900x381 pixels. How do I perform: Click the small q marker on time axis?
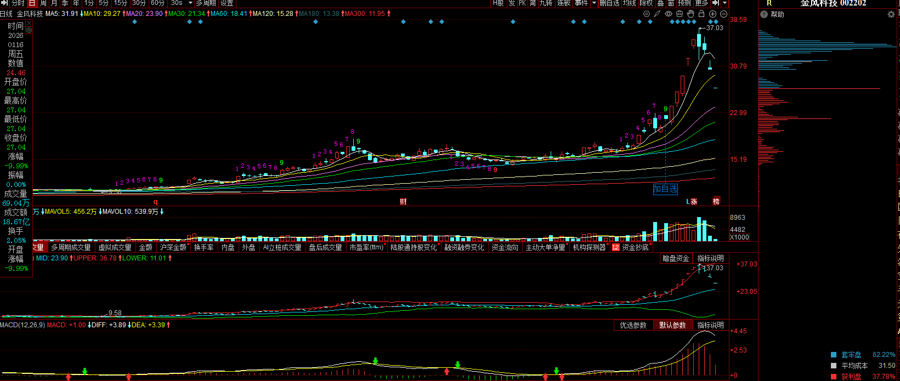click(155, 202)
